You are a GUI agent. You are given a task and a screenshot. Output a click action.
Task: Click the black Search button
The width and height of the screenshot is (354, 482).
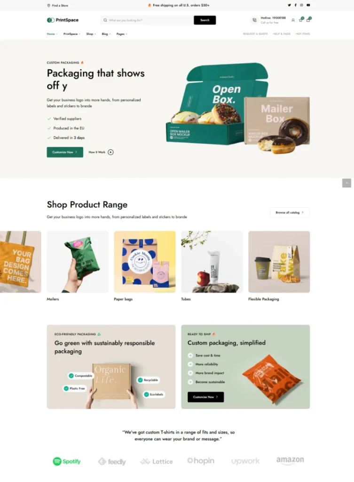[205, 20]
